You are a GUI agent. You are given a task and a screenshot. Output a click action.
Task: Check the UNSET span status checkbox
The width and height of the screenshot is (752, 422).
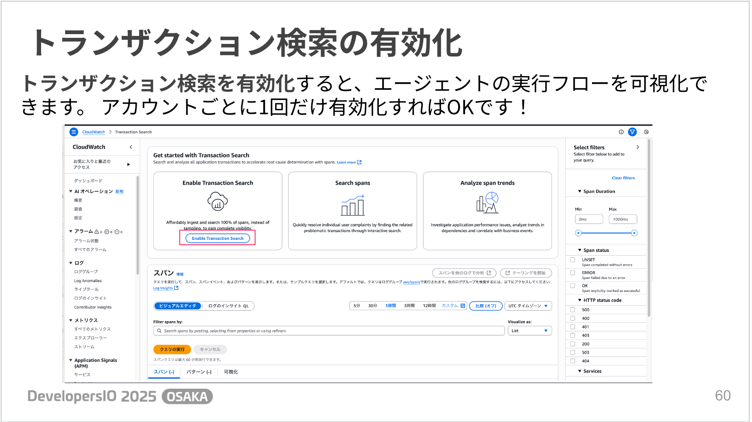(573, 260)
